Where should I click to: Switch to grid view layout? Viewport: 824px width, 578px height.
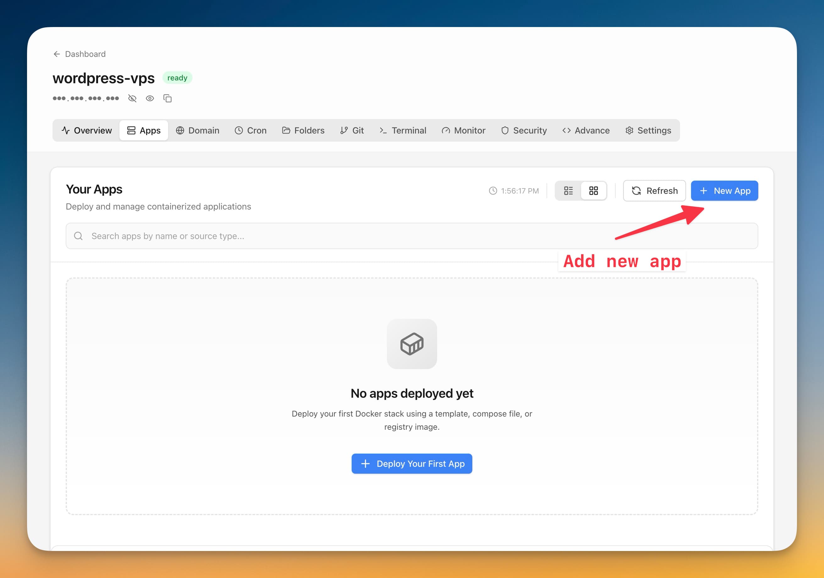click(594, 190)
